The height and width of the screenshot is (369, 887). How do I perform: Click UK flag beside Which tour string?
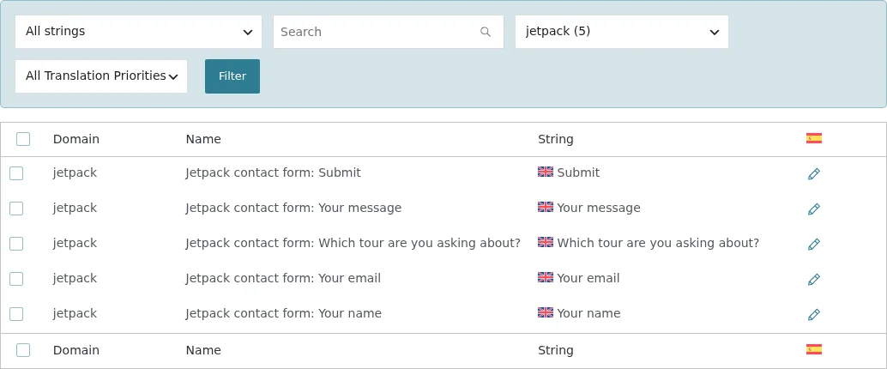click(x=546, y=242)
